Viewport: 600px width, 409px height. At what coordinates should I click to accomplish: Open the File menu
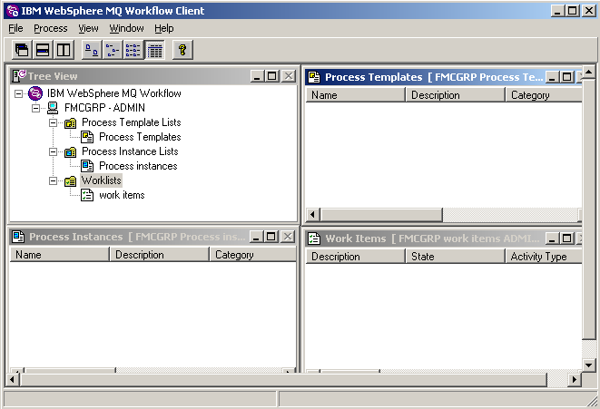(15, 28)
